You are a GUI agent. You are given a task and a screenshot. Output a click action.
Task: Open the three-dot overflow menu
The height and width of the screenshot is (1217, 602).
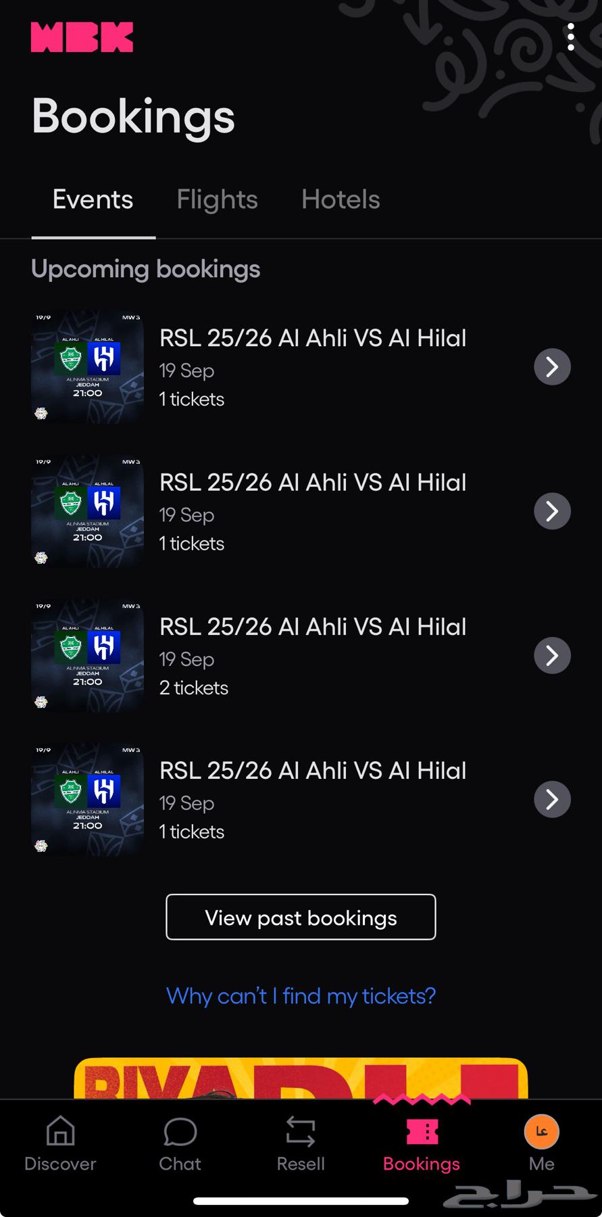(571, 37)
